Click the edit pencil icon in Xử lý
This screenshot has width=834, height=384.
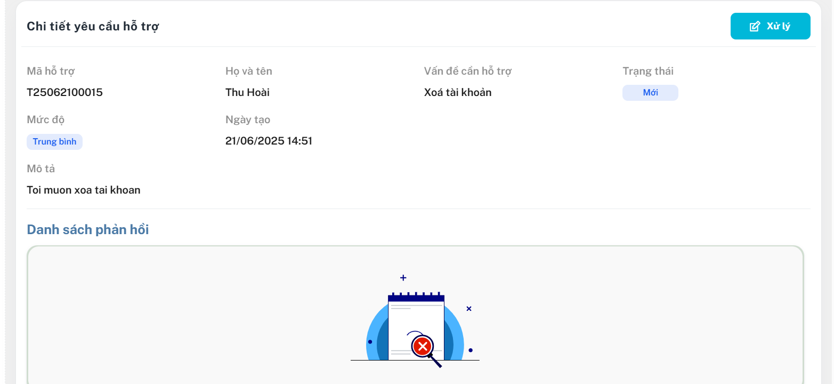755,27
